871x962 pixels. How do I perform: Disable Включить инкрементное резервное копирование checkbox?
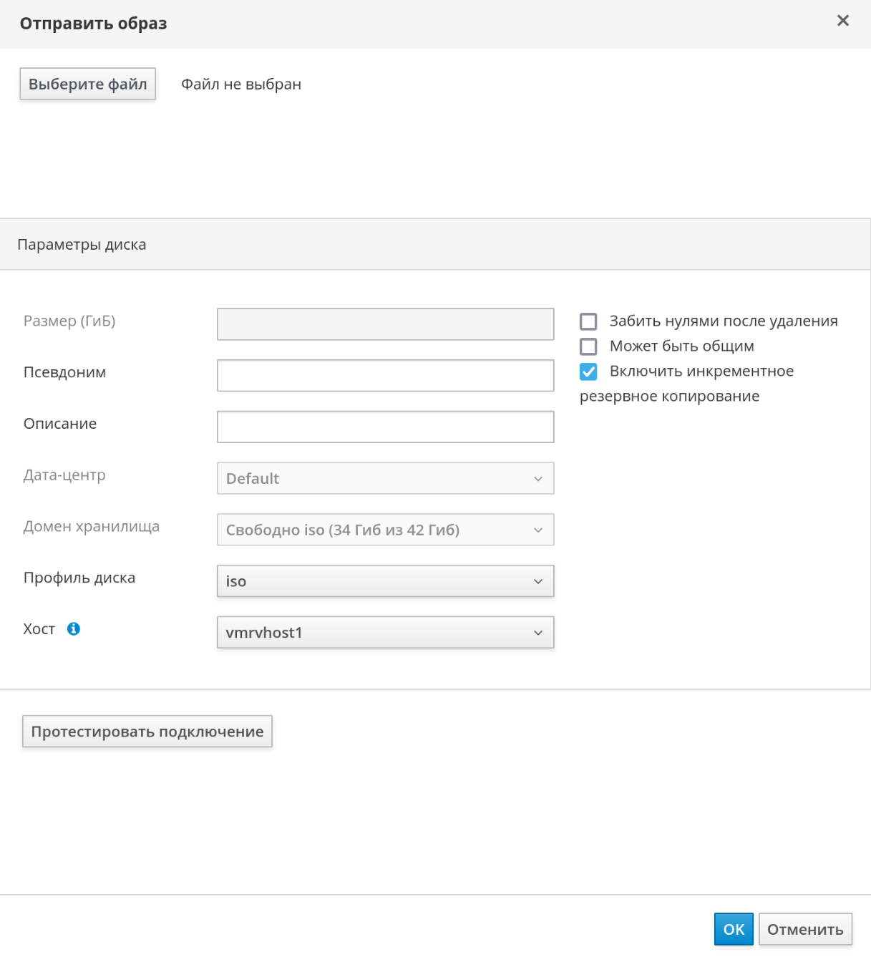tap(588, 371)
